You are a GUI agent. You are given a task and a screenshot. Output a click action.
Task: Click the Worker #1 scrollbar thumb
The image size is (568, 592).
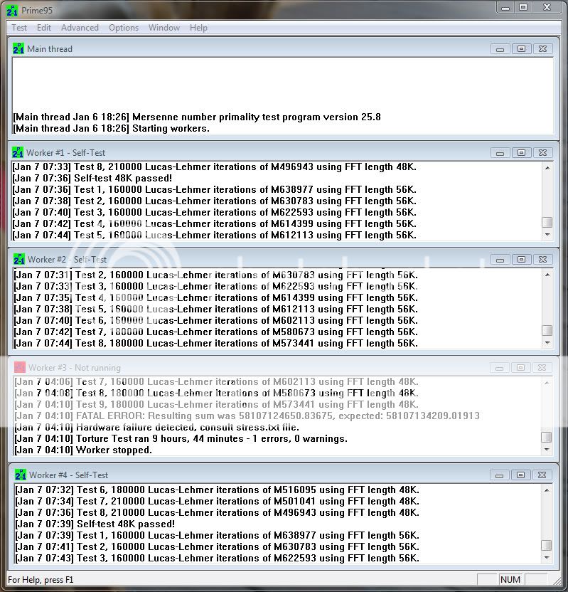click(x=547, y=222)
